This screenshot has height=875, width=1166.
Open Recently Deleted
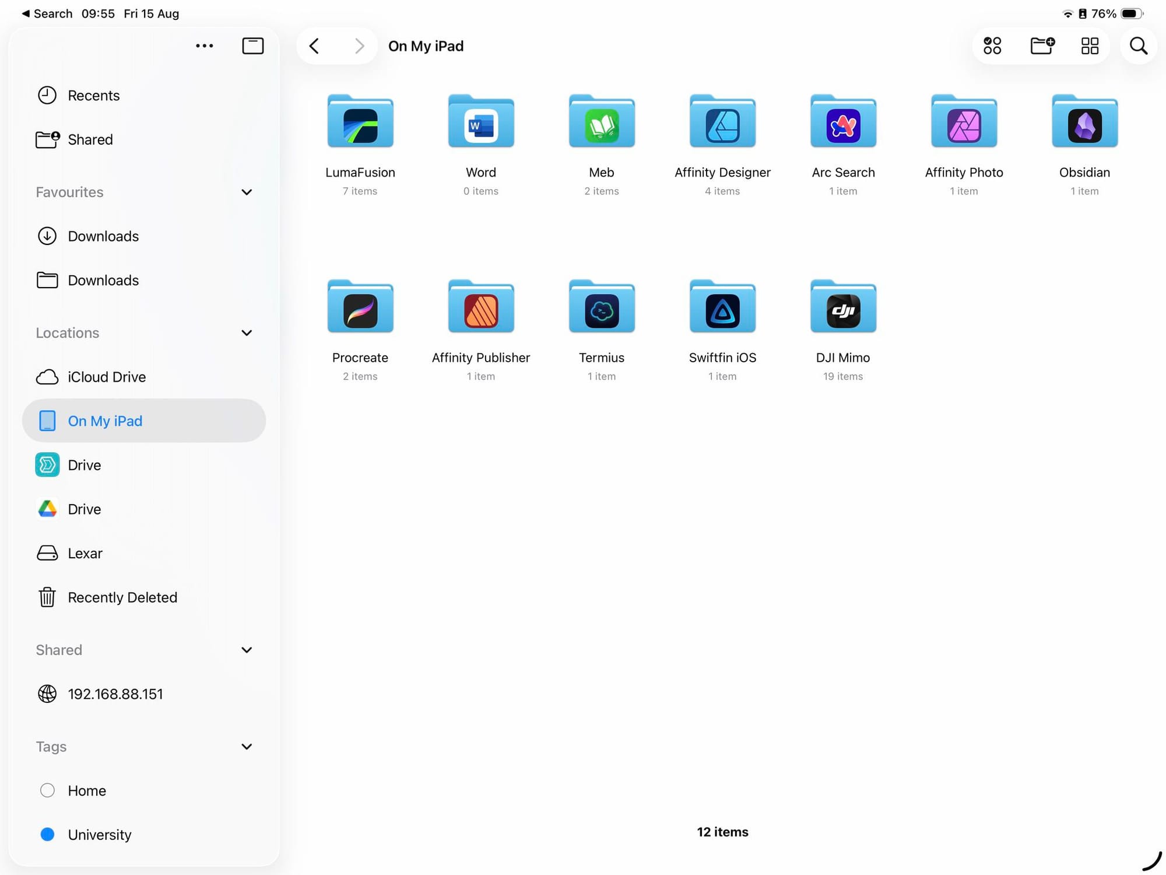(x=144, y=597)
